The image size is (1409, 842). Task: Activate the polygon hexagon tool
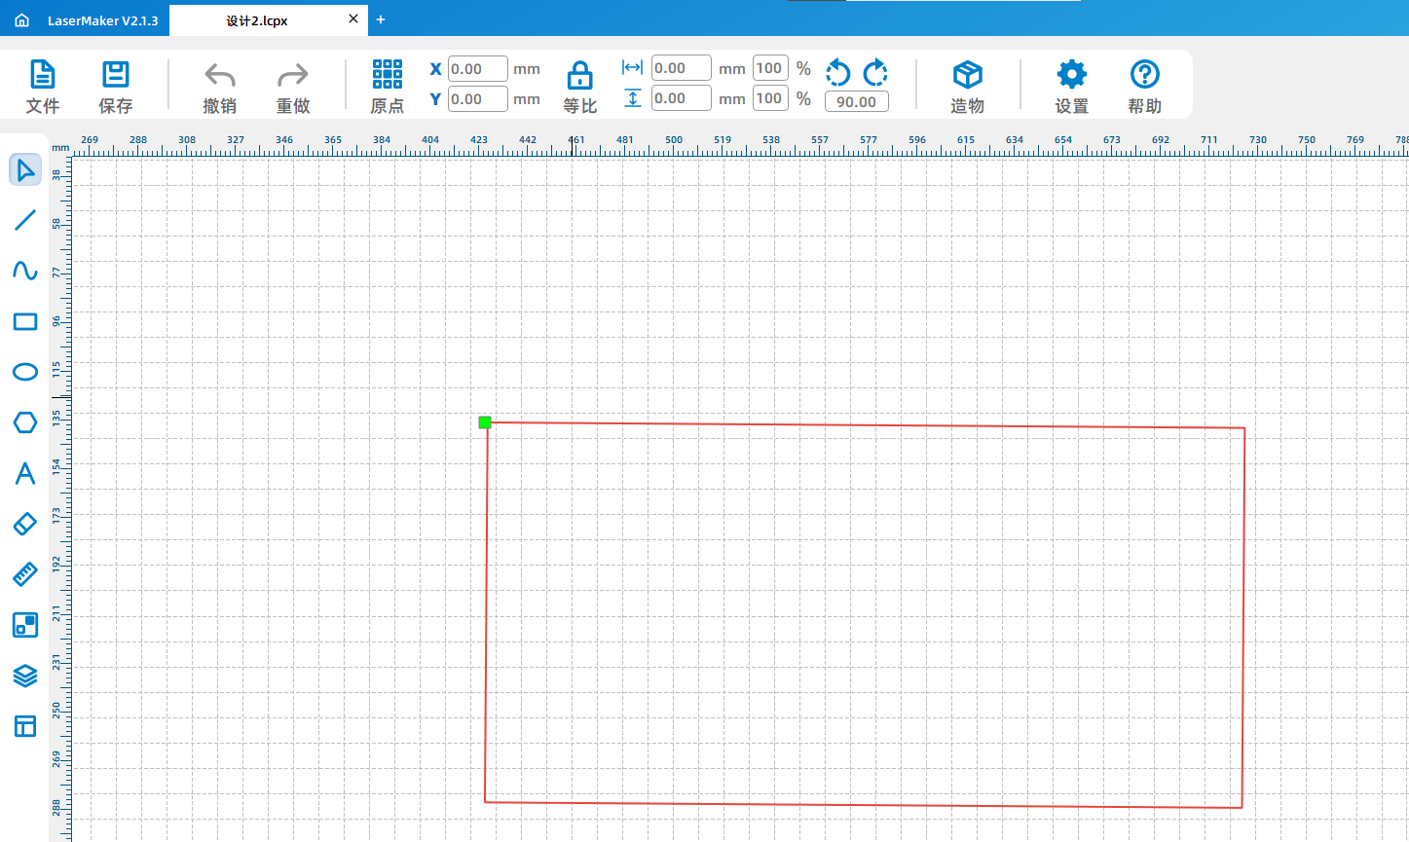[25, 422]
